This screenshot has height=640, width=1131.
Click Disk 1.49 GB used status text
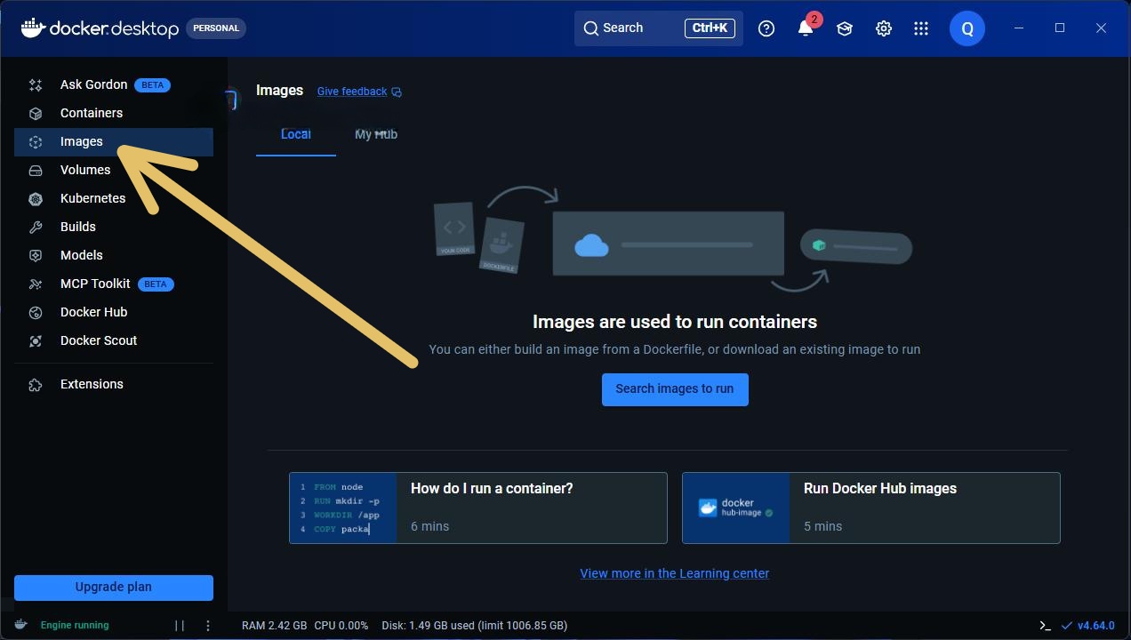pos(474,626)
